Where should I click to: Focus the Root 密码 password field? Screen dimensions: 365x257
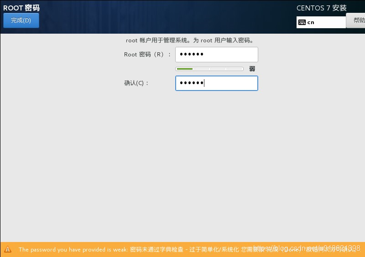pyautogui.click(x=216, y=55)
